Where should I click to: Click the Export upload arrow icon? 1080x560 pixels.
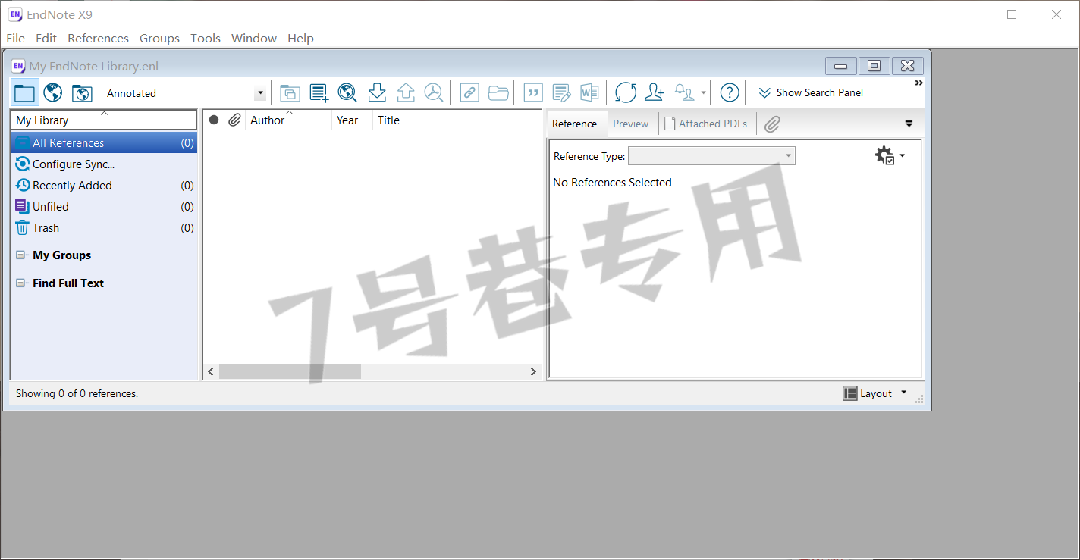406,93
